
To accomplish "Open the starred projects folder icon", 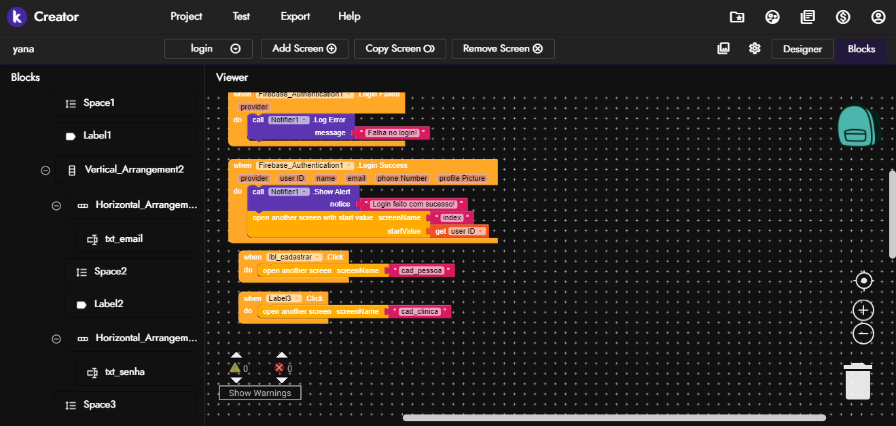I will click(x=736, y=17).
